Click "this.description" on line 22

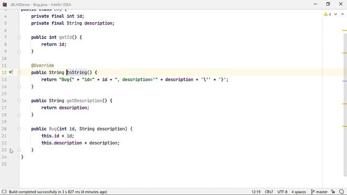pos(61,143)
